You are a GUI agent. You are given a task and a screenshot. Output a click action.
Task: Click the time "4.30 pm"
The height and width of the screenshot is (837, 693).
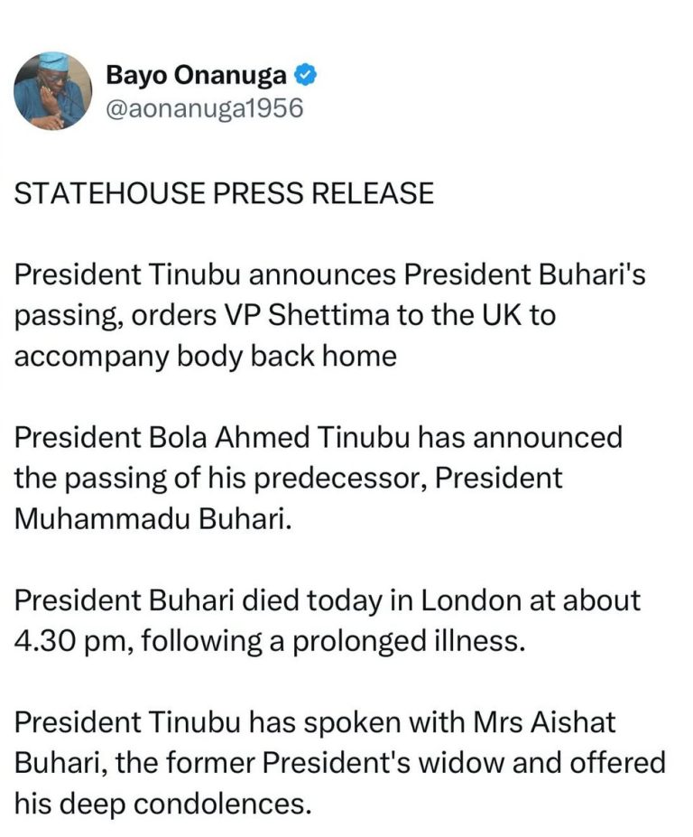coord(63,640)
